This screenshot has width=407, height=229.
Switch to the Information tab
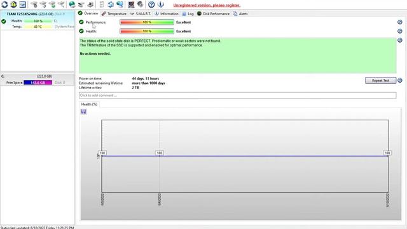coord(167,14)
